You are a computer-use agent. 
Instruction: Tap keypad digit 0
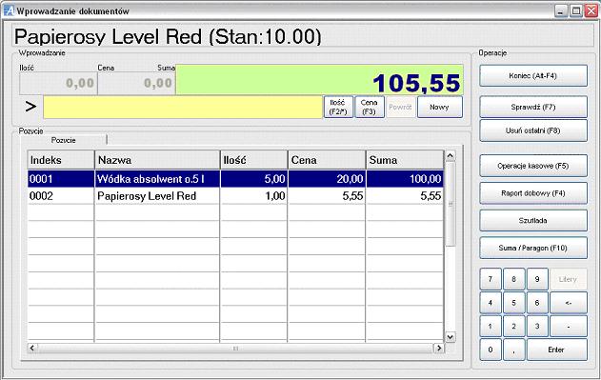tap(491, 350)
